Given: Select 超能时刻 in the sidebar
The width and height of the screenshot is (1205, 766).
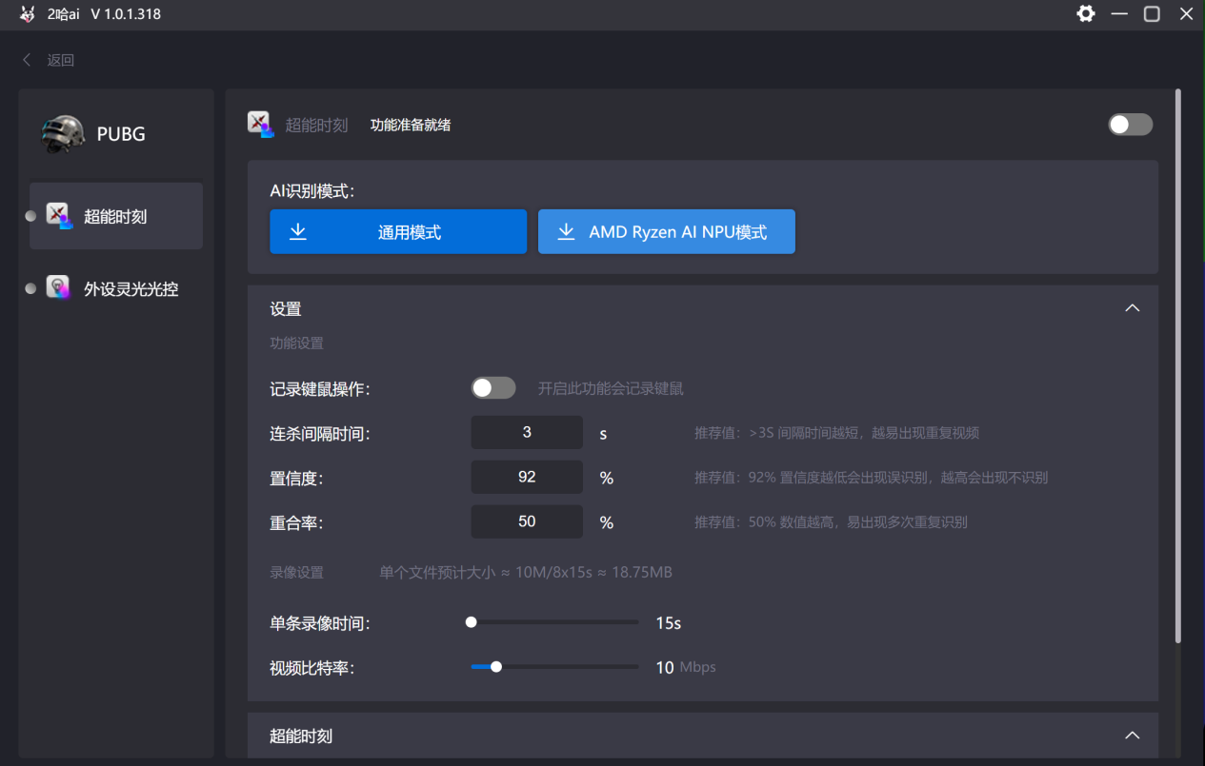Looking at the screenshot, I should 116,216.
